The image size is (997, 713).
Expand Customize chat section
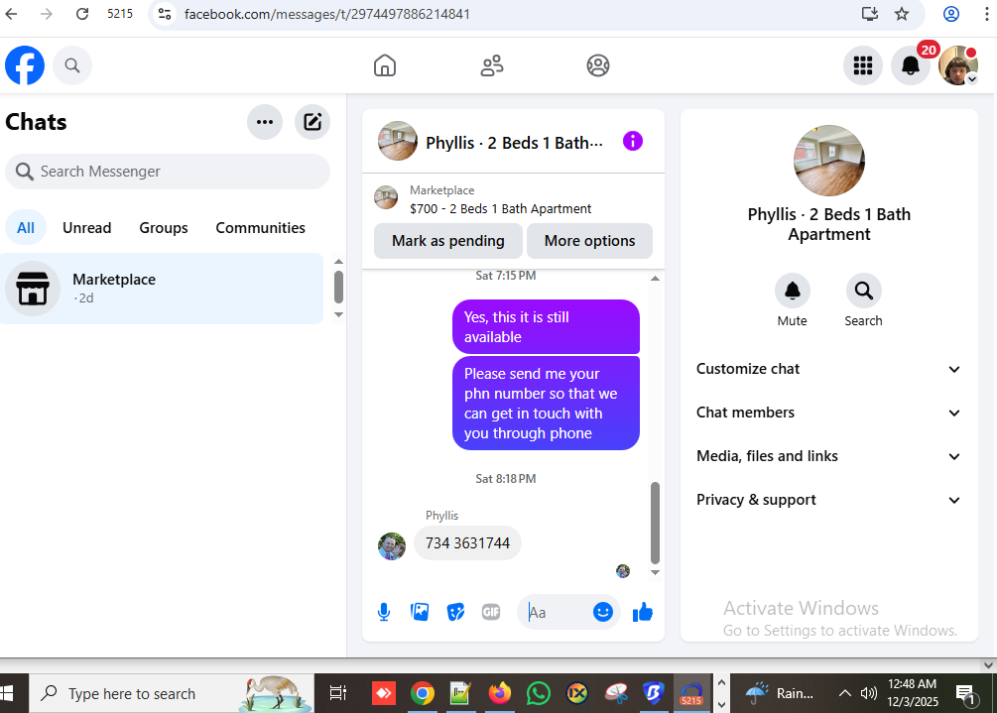point(828,369)
